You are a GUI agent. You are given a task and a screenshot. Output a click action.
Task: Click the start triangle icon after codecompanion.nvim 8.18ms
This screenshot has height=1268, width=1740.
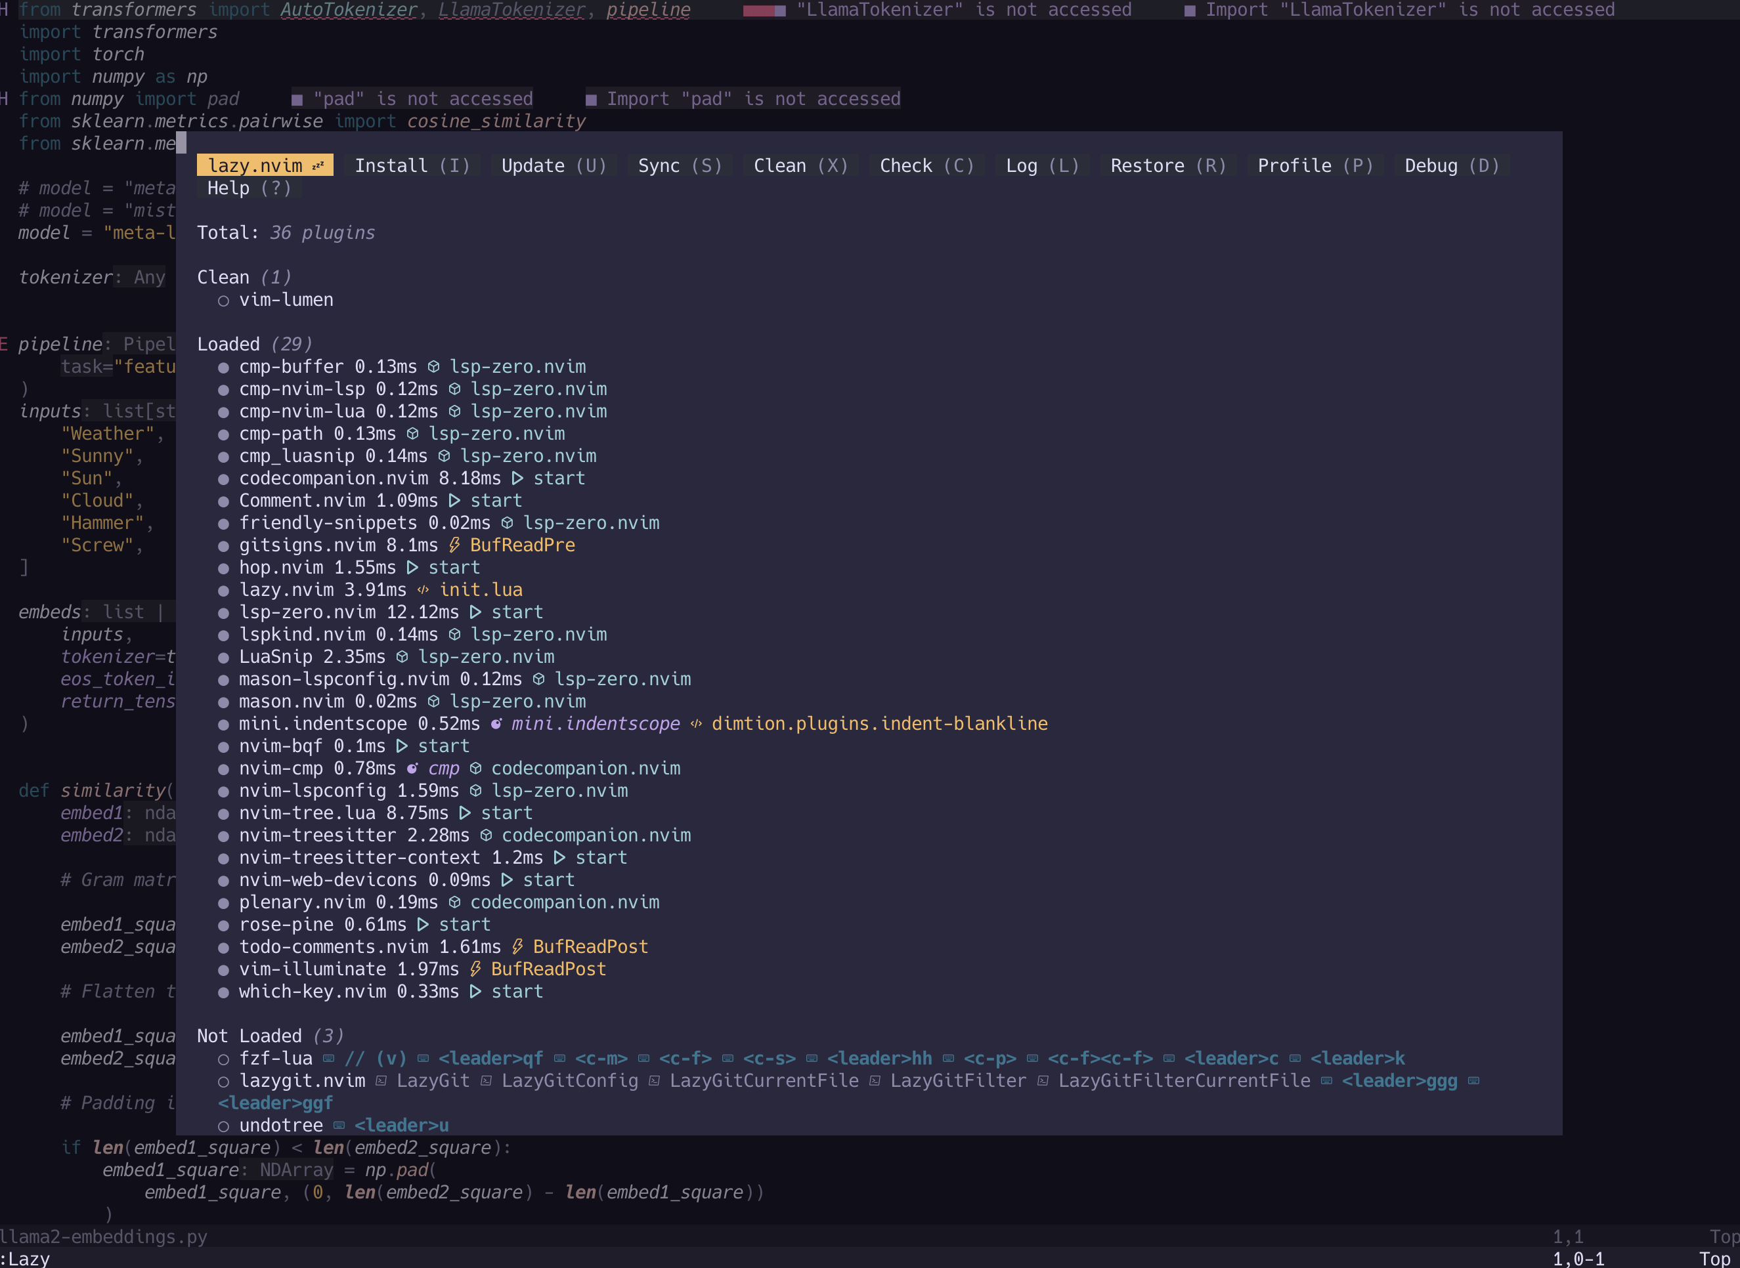point(517,478)
